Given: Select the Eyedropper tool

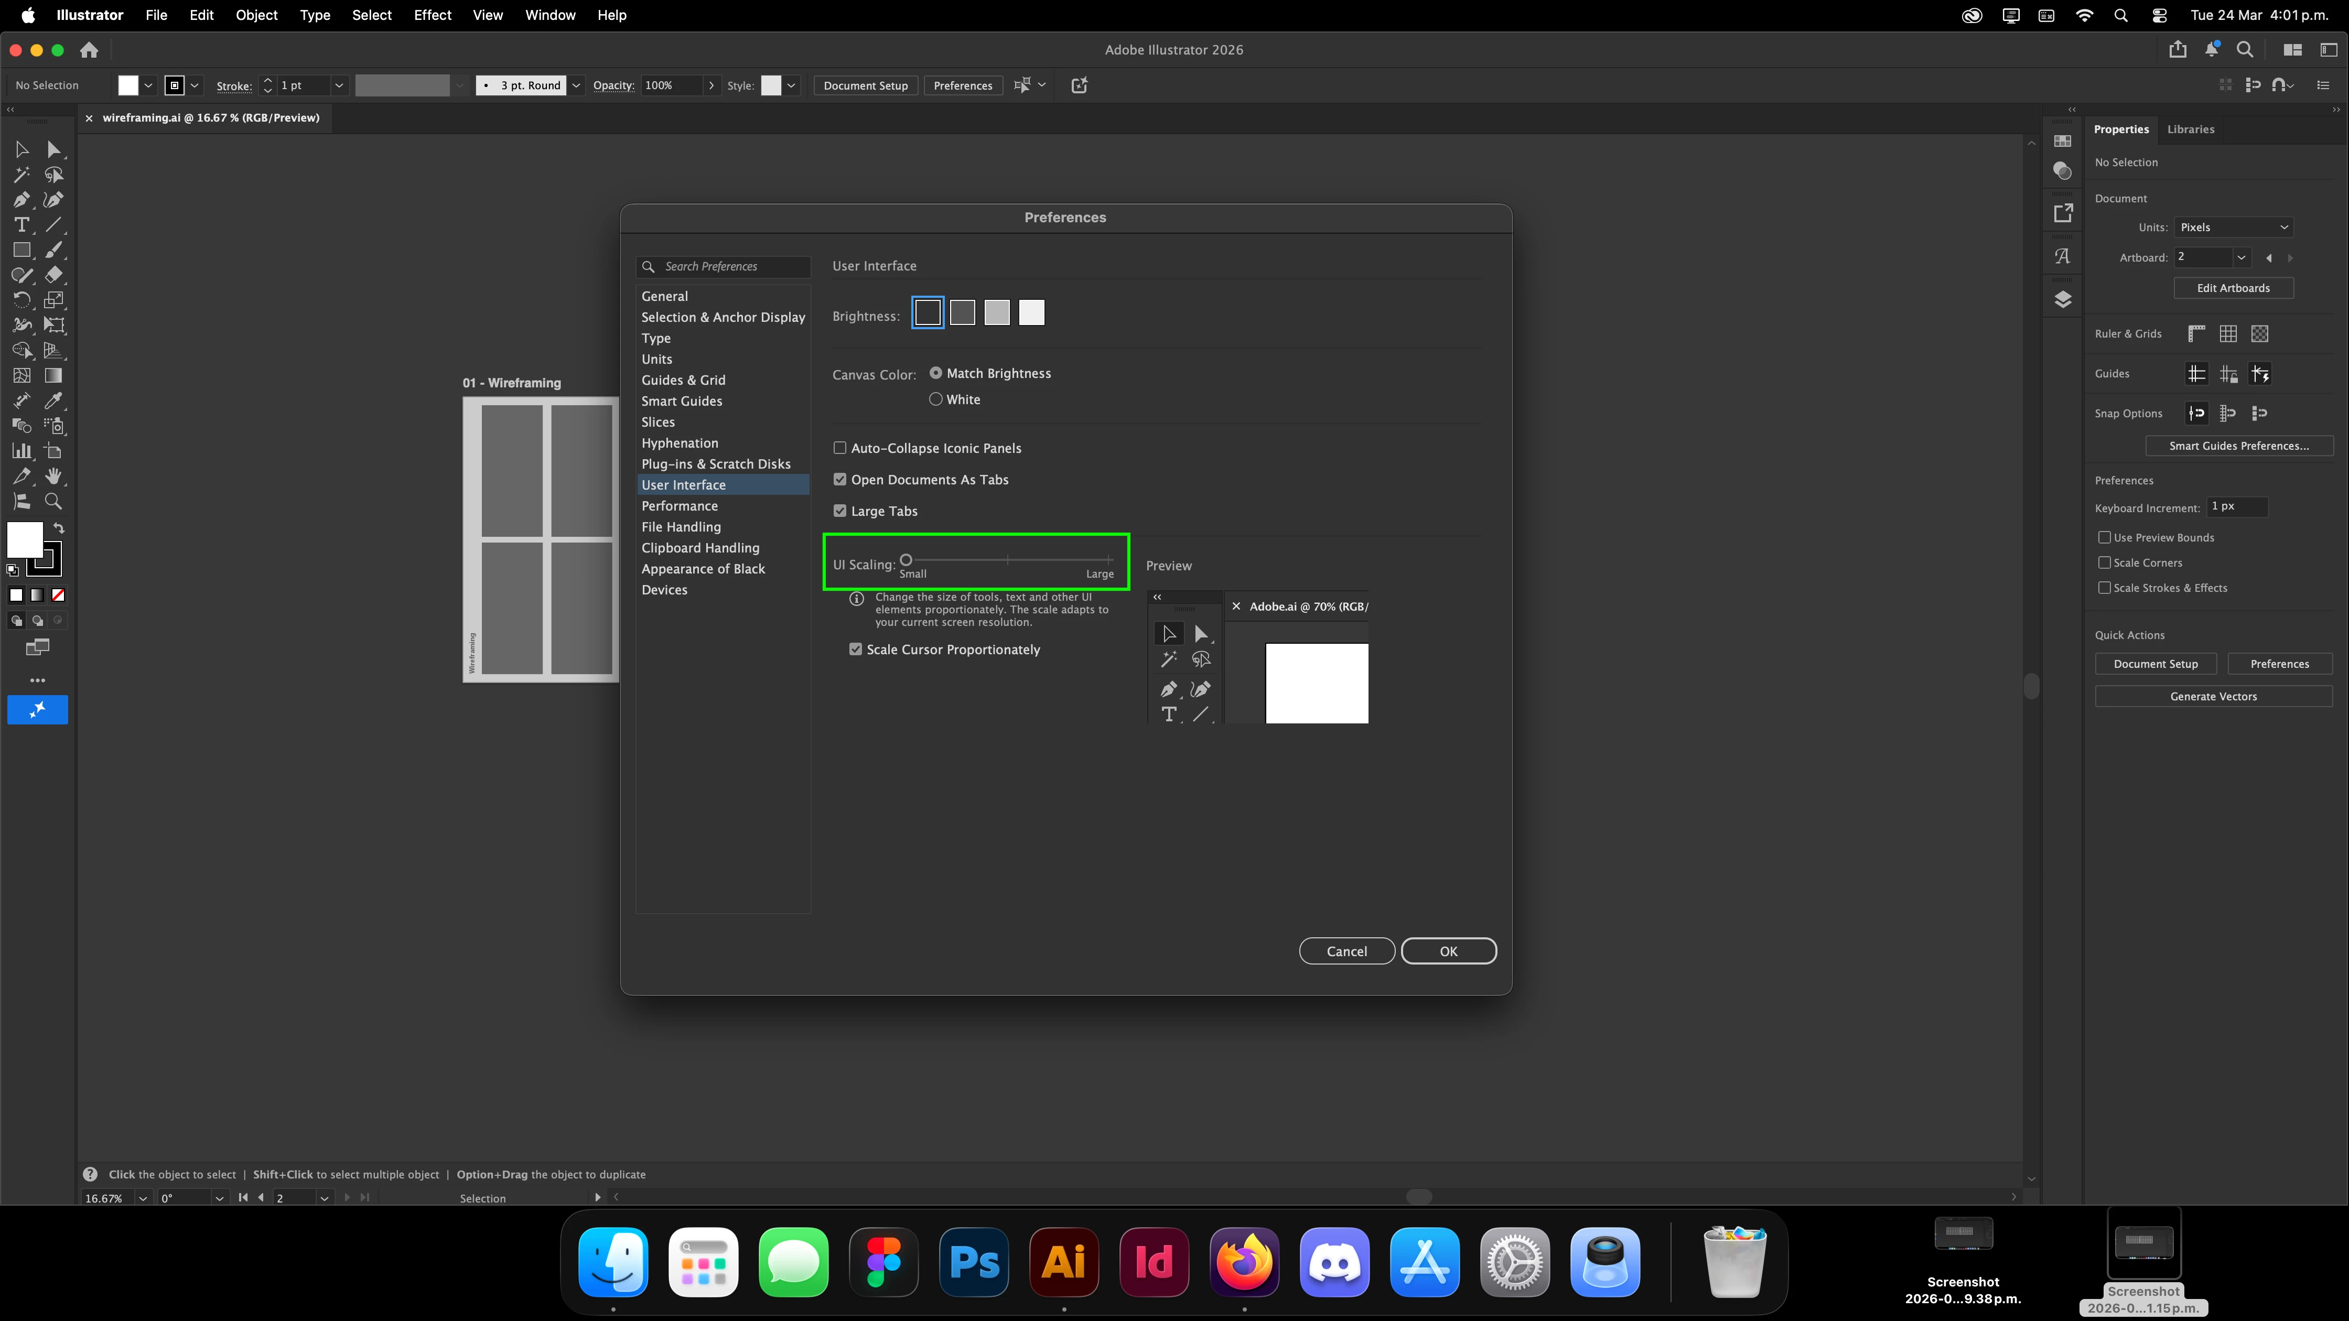Looking at the screenshot, I should click(x=54, y=400).
